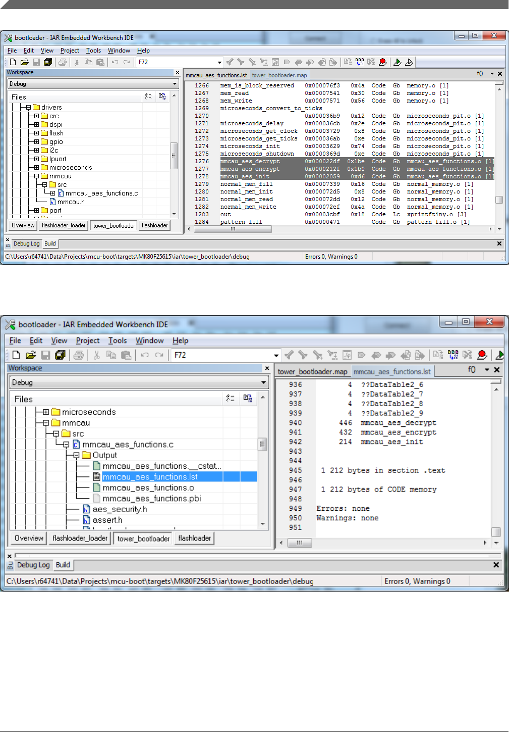
Task: Toggle breakpoint red icon in upper window toolbar
Action: click(383, 62)
